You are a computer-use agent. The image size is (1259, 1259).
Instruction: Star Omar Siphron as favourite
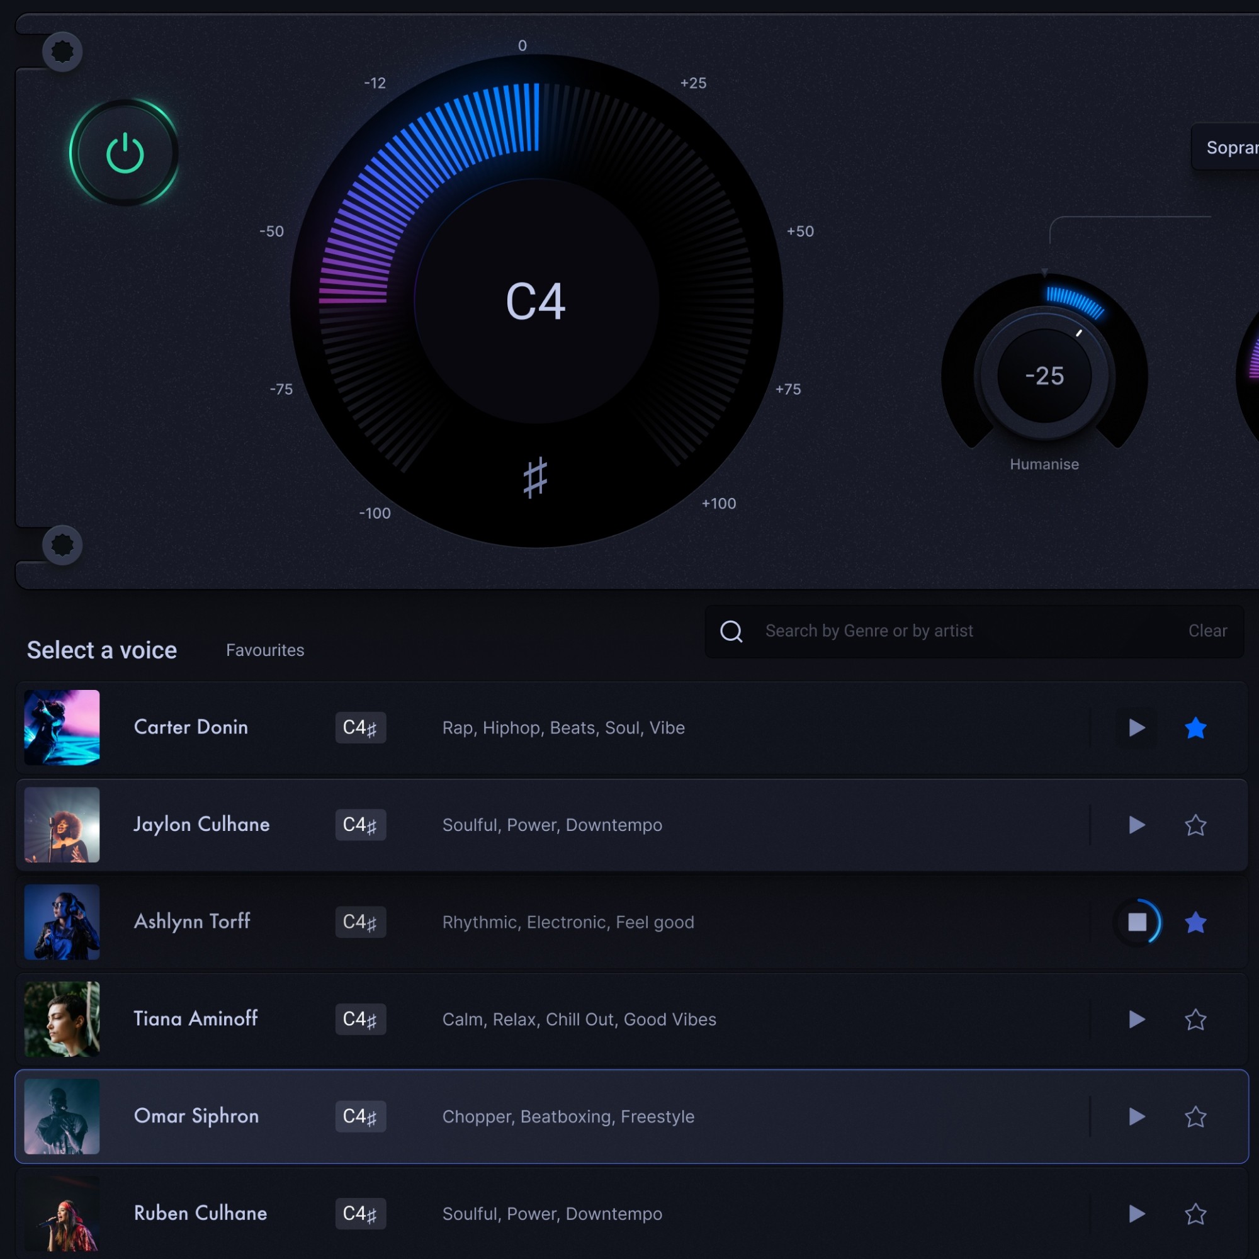1195,1115
